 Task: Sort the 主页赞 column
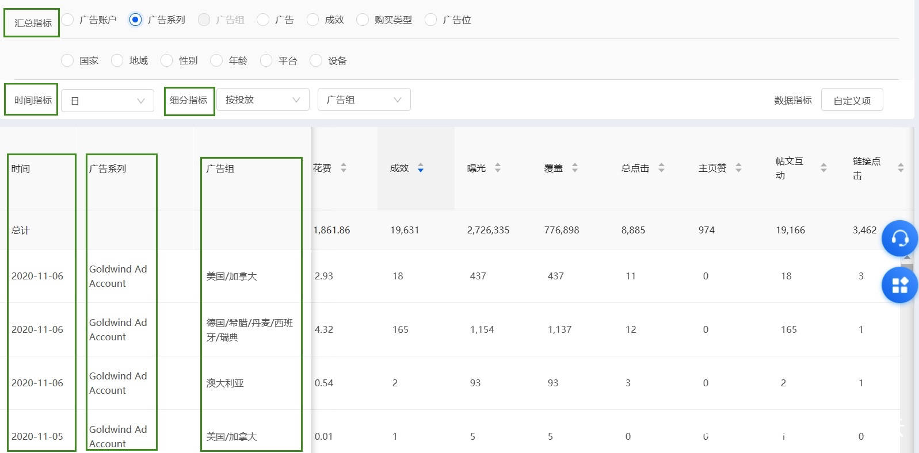[x=738, y=168]
